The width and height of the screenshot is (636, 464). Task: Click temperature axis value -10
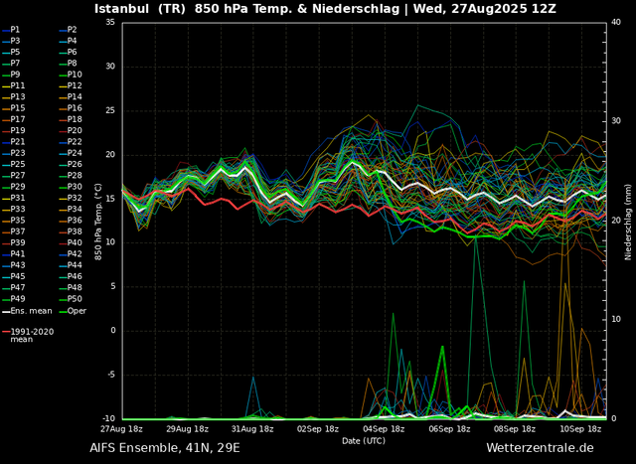click(108, 418)
